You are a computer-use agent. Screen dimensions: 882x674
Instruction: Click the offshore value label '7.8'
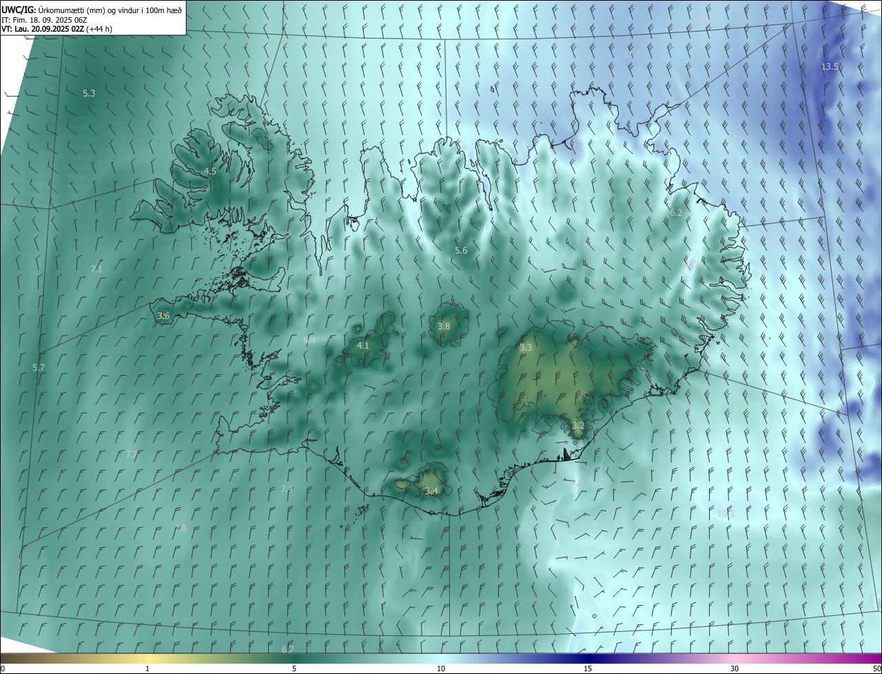[180, 528]
